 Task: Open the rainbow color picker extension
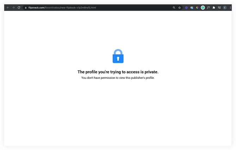pos(197,7)
